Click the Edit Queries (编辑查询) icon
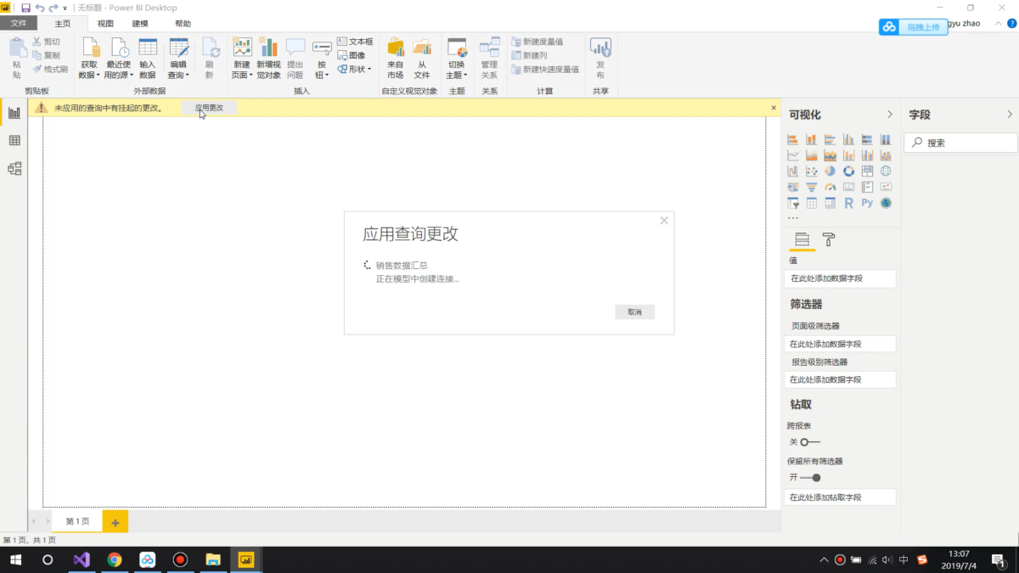This screenshot has height=573, width=1019. (178, 48)
